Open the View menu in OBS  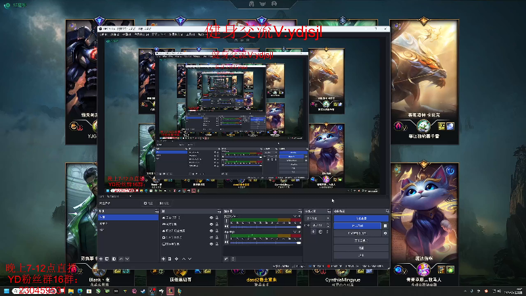(x=127, y=34)
